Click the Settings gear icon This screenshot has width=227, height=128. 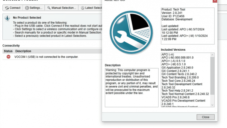(27, 8)
